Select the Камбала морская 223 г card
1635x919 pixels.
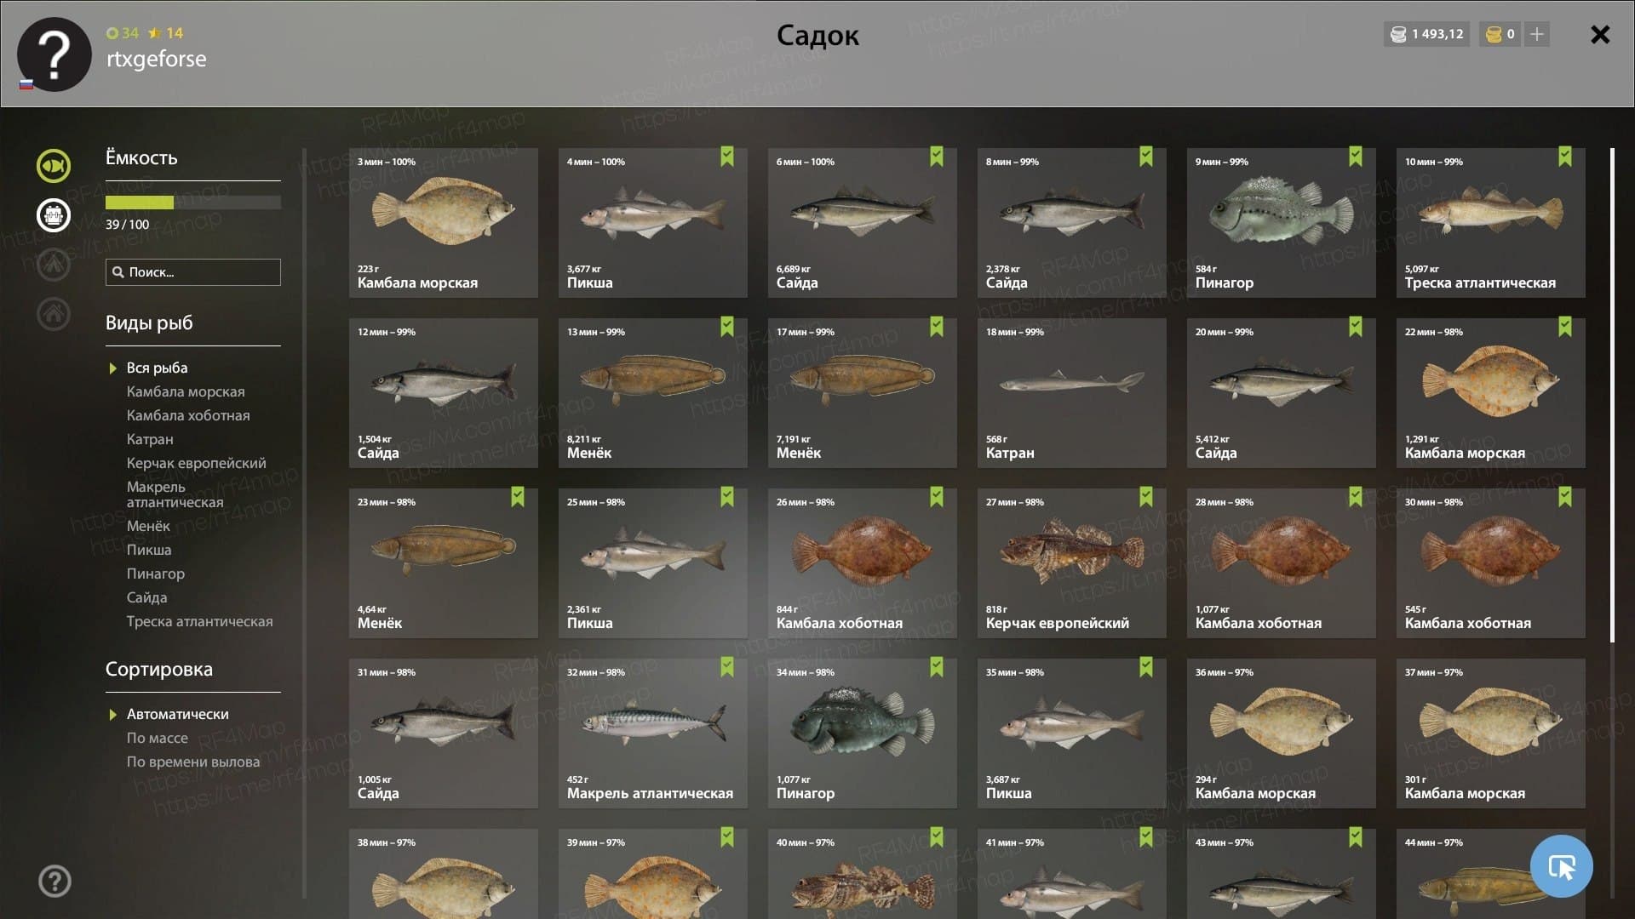point(444,223)
